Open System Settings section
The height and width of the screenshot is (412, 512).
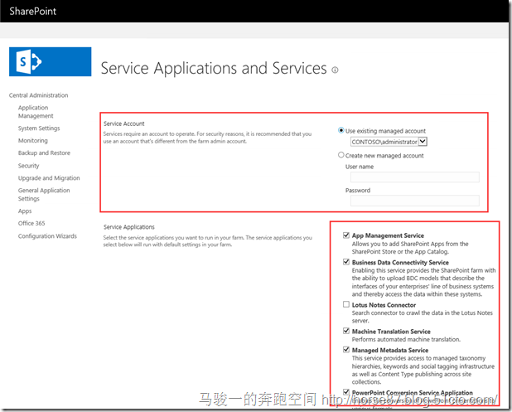point(39,128)
